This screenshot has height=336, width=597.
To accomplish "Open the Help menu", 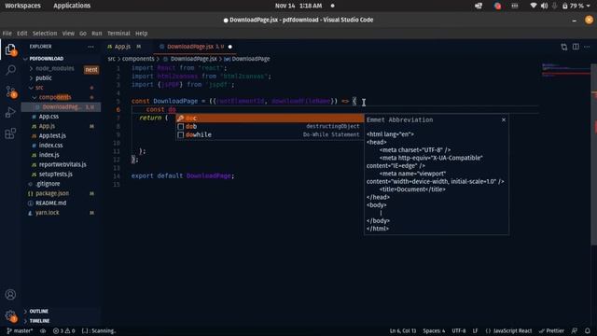I will click(141, 34).
